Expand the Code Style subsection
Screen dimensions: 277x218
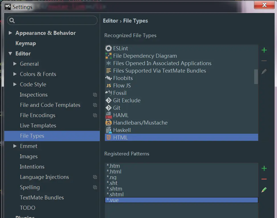coord(15,84)
